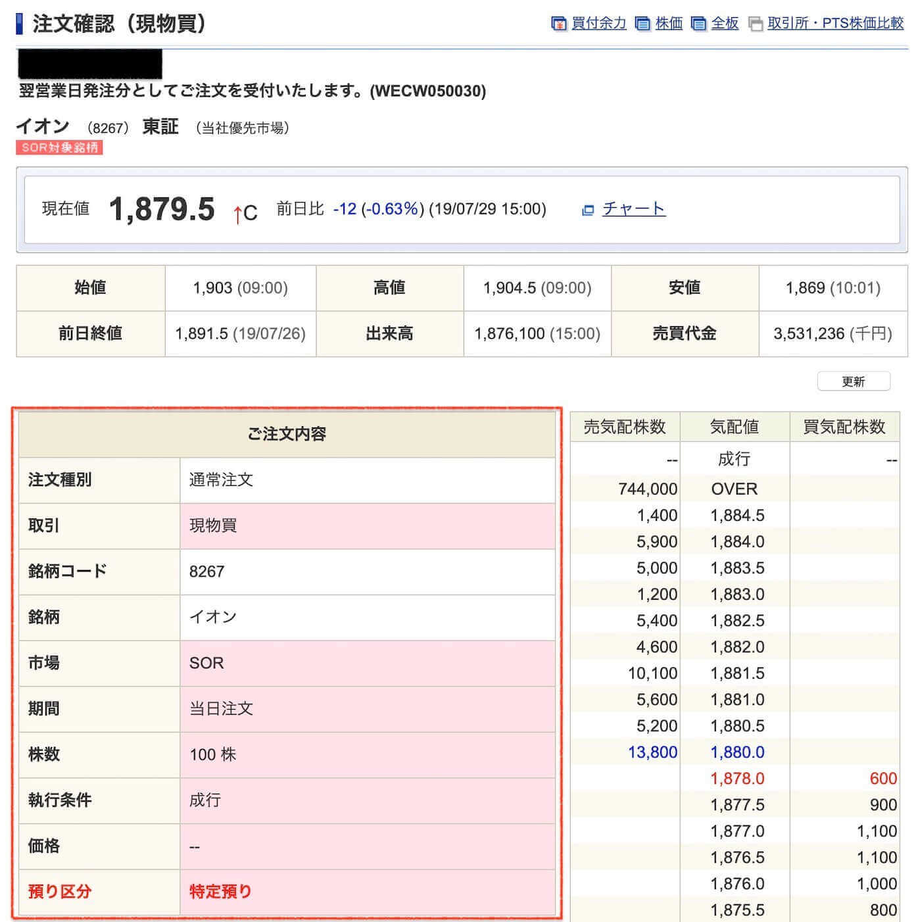Click the 744,000 ask quantity
The image size is (918, 922).
[648, 489]
